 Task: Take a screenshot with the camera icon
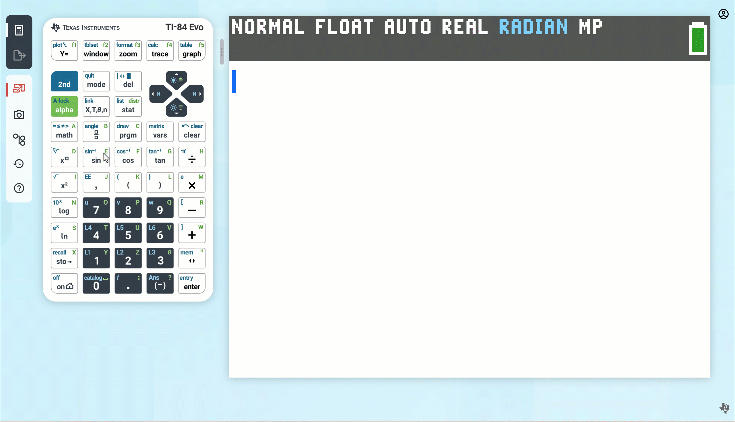pyautogui.click(x=19, y=115)
